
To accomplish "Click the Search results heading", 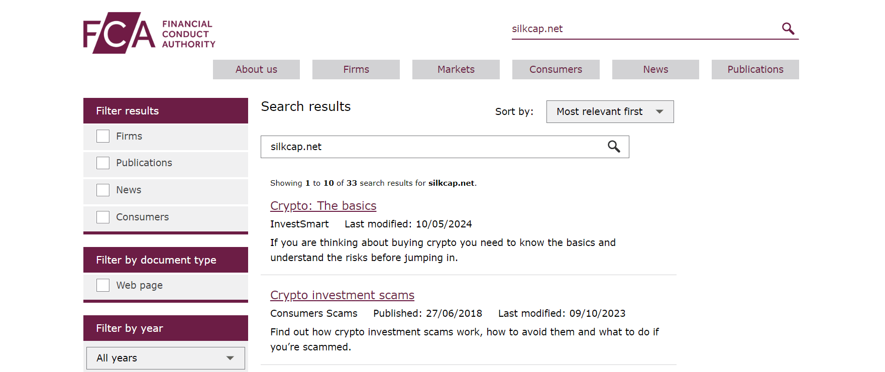I will (x=306, y=106).
